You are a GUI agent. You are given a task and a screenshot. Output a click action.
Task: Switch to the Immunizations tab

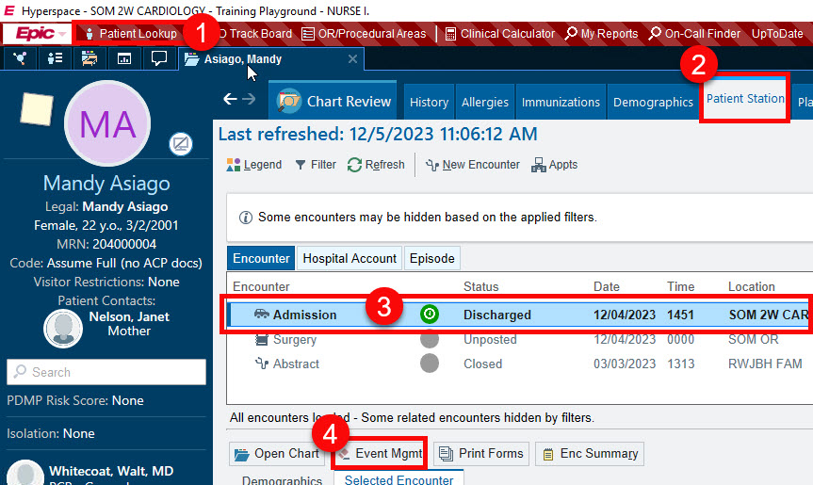point(561,103)
